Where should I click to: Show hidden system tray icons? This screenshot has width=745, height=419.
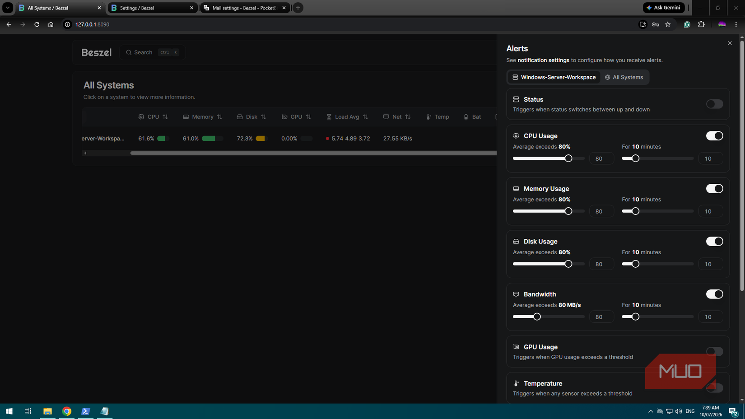[650, 411]
